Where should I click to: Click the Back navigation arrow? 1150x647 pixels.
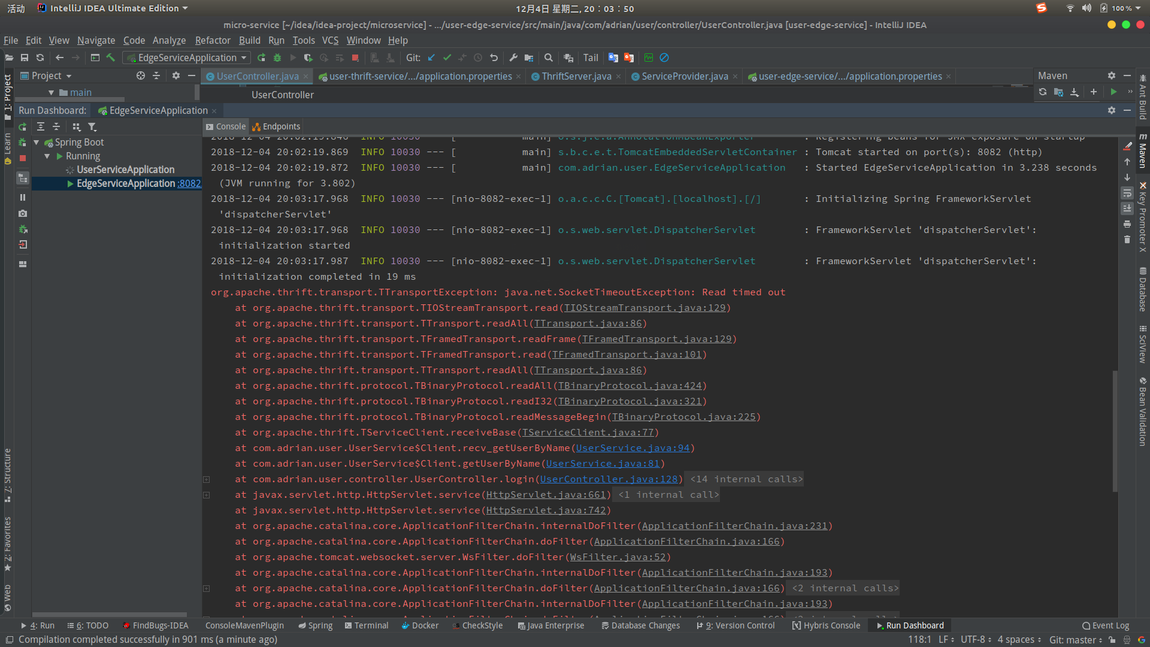[59, 58]
